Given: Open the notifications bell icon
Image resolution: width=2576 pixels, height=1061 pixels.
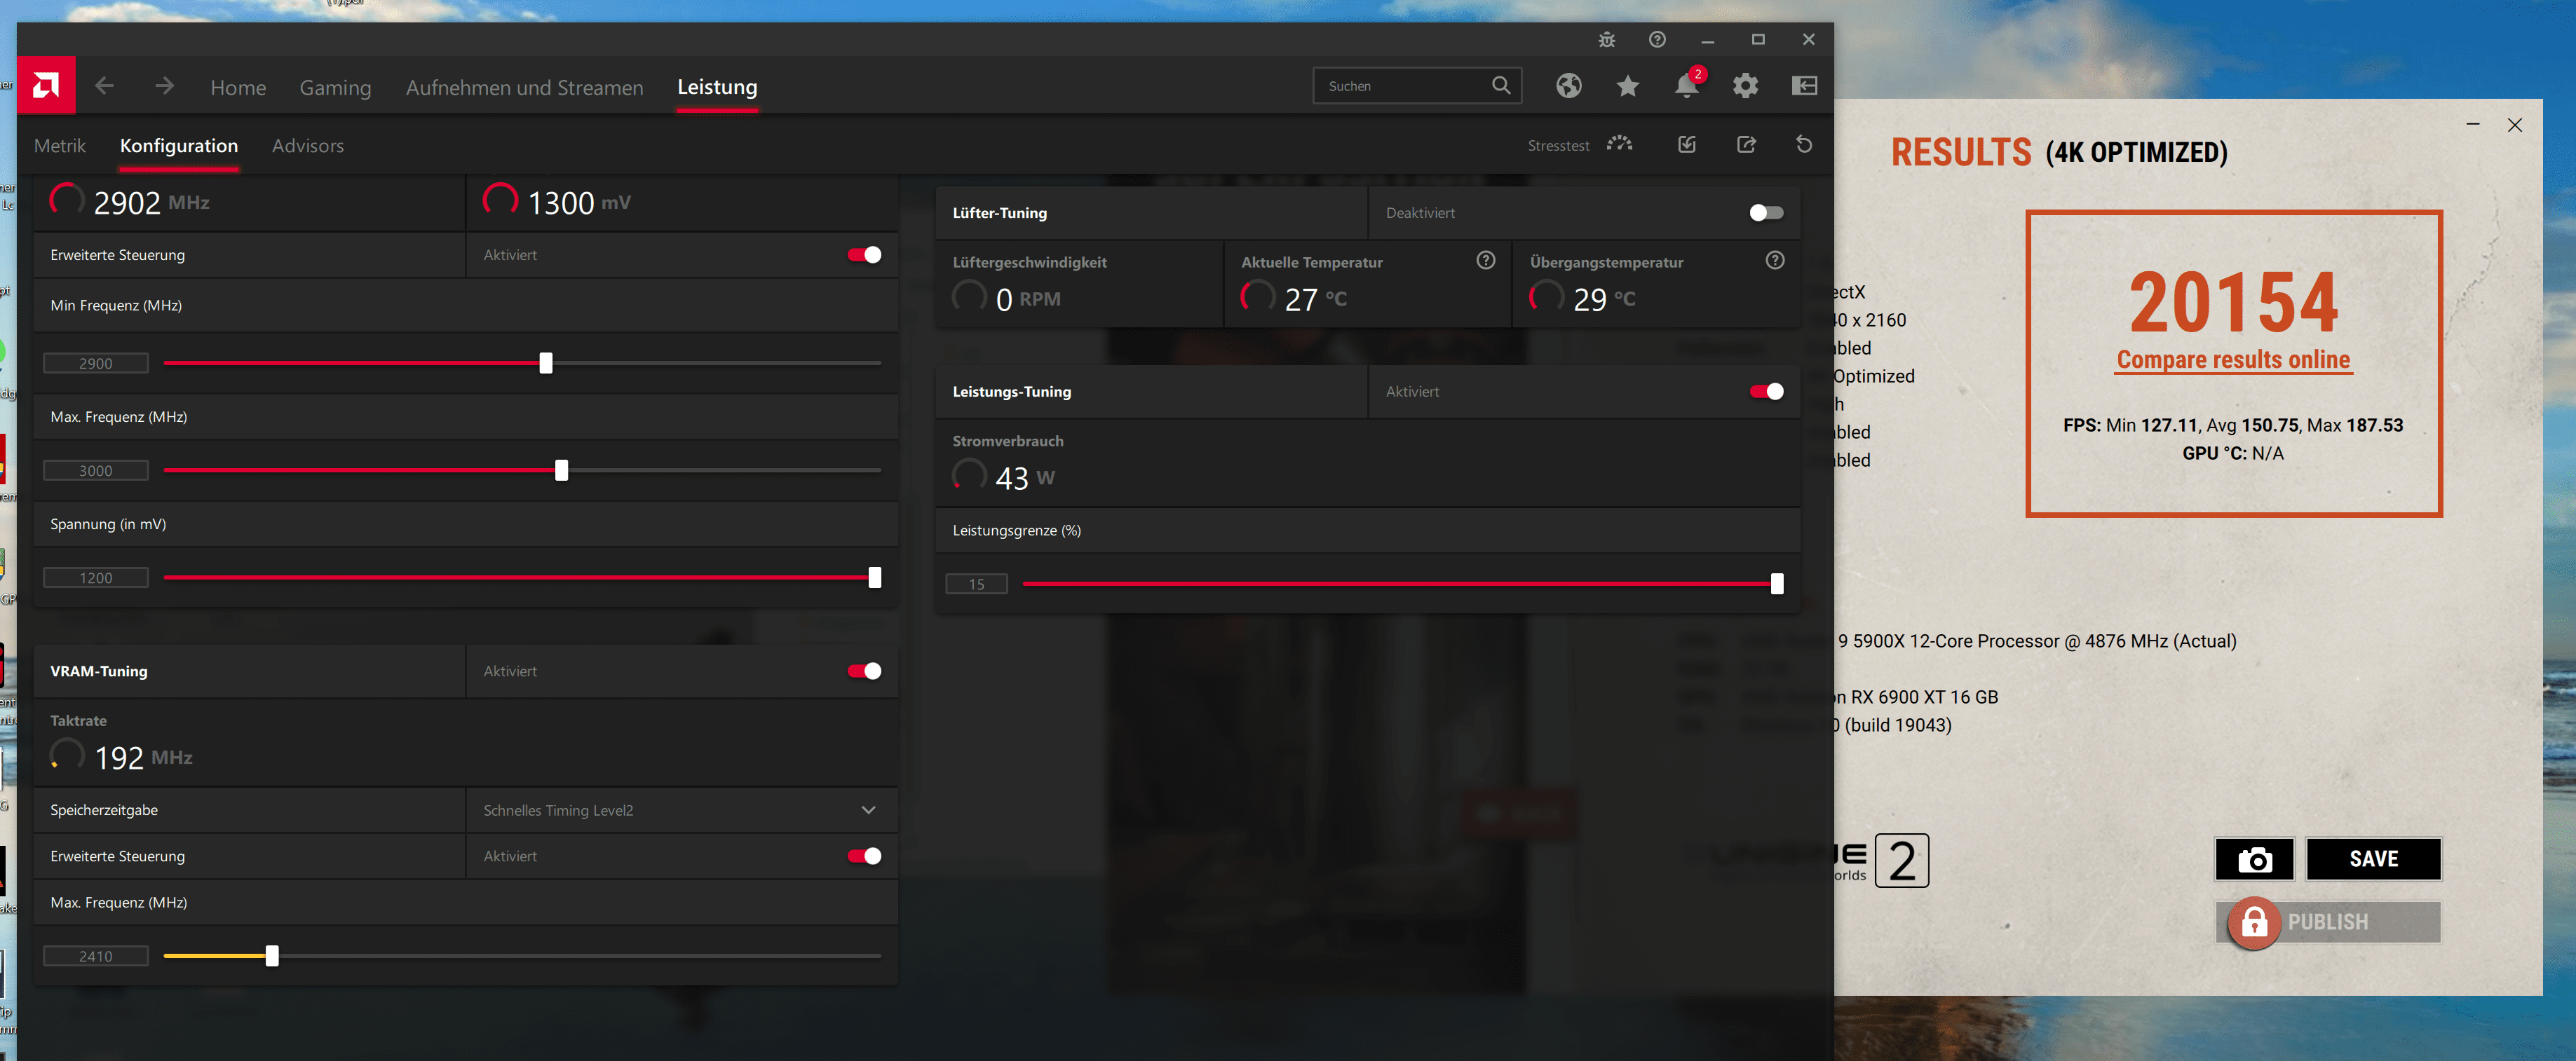Looking at the screenshot, I should [1686, 86].
